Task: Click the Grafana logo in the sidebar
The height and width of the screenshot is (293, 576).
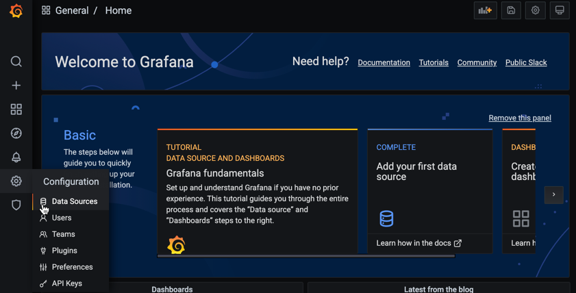Action: point(16,11)
